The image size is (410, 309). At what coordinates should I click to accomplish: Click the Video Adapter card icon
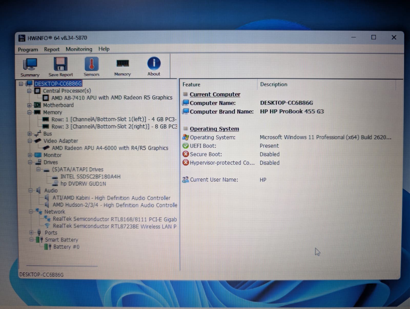[38, 141]
